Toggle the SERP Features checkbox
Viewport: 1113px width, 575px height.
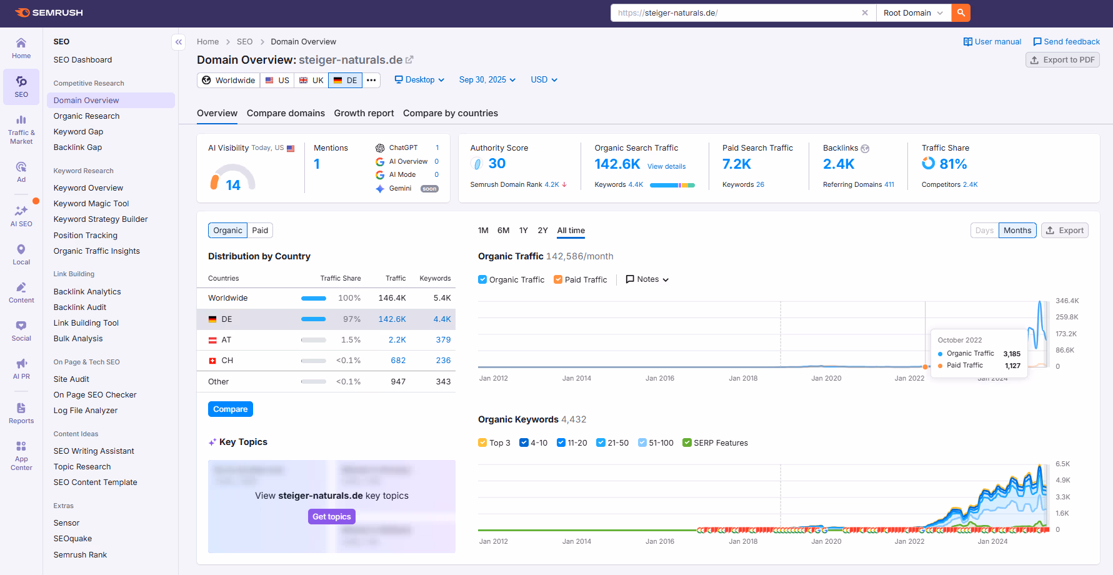click(x=687, y=442)
